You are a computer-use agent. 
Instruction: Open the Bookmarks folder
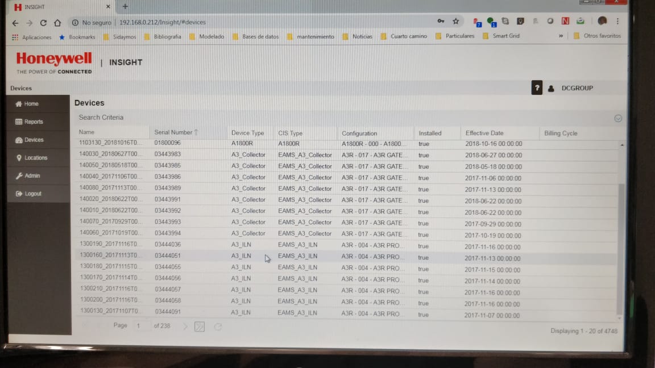pos(77,37)
